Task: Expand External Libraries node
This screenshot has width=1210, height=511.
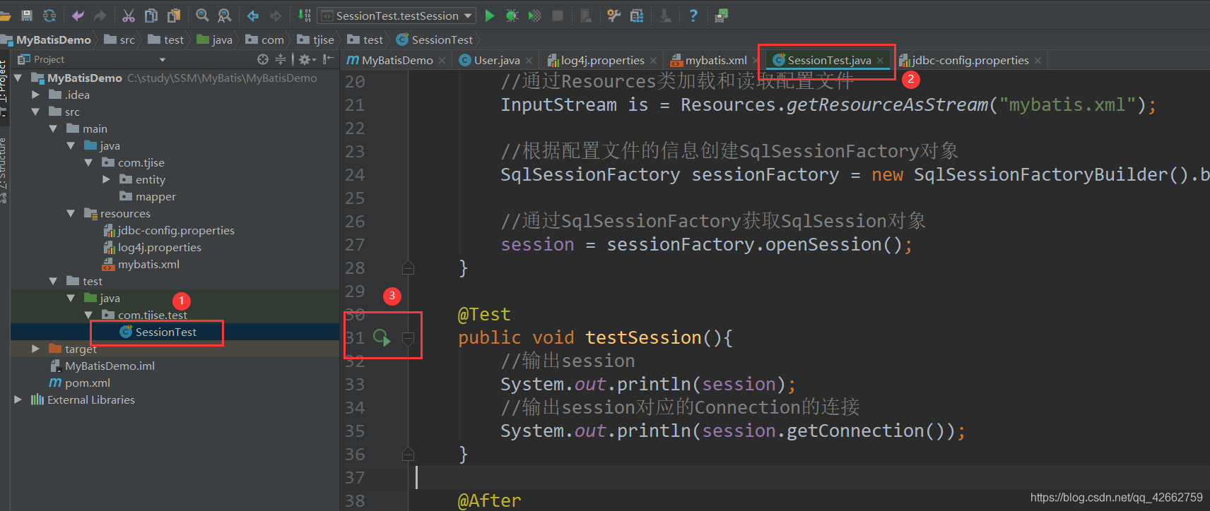Action: click(18, 399)
